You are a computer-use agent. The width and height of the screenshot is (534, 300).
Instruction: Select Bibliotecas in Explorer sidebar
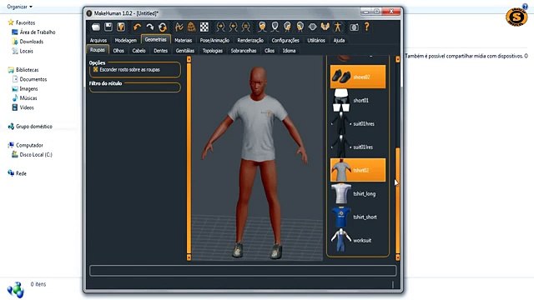23,70
